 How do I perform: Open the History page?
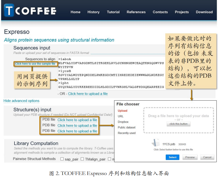(x=93, y=12)
